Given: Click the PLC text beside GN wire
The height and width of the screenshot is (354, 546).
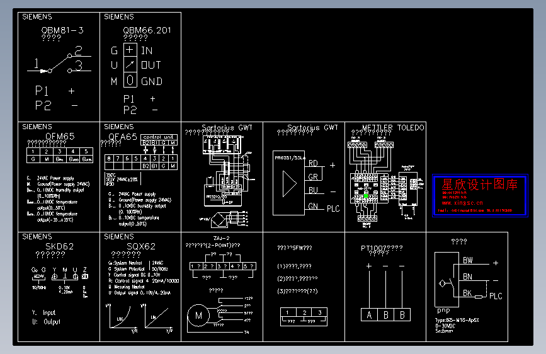Looking at the screenshot, I should tap(333, 208).
